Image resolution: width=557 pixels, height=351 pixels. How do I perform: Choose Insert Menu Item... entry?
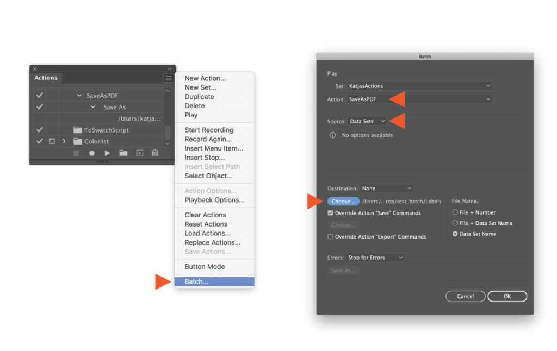(x=214, y=148)
